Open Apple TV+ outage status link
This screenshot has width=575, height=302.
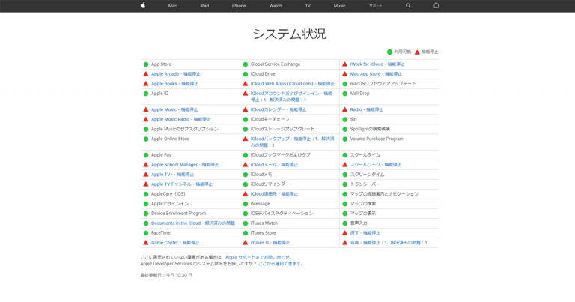[x=172, y=175]
